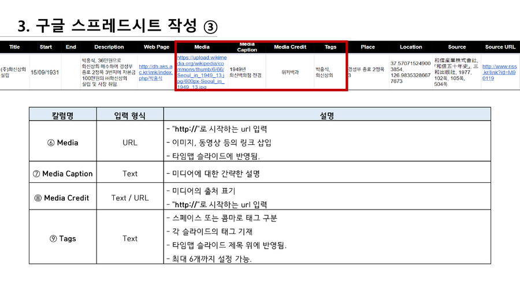Click the 和信産業株式會社 source cell

coord(456,72)
